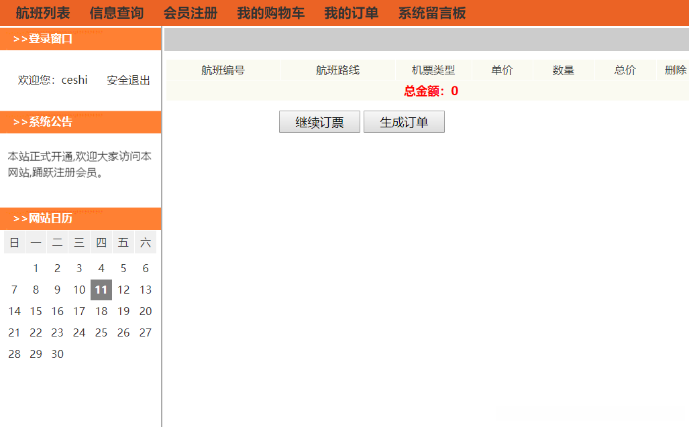The width and height of the screenshot is (689, 427).
Task: Select day 29 in calendar
Action: [x=36, y=354]
